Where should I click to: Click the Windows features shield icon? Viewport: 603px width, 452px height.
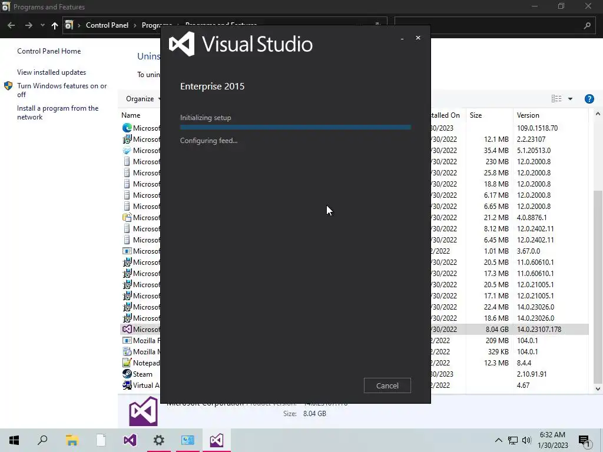(8, 86)
